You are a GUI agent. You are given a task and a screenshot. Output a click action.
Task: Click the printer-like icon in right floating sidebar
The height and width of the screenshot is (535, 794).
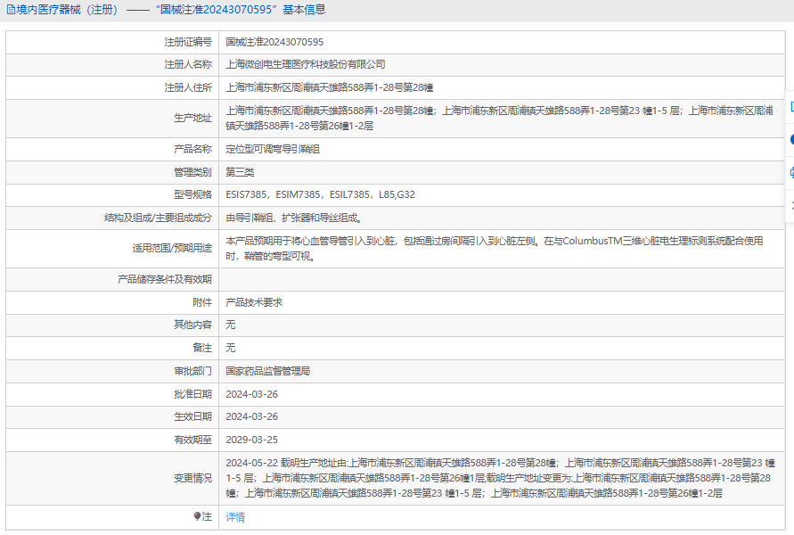(791, 173)
